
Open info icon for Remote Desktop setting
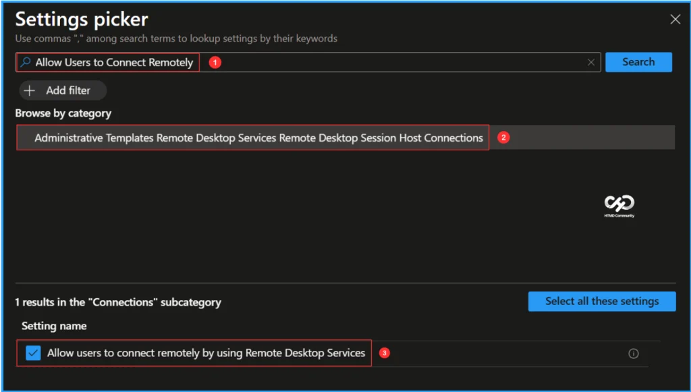633,354
